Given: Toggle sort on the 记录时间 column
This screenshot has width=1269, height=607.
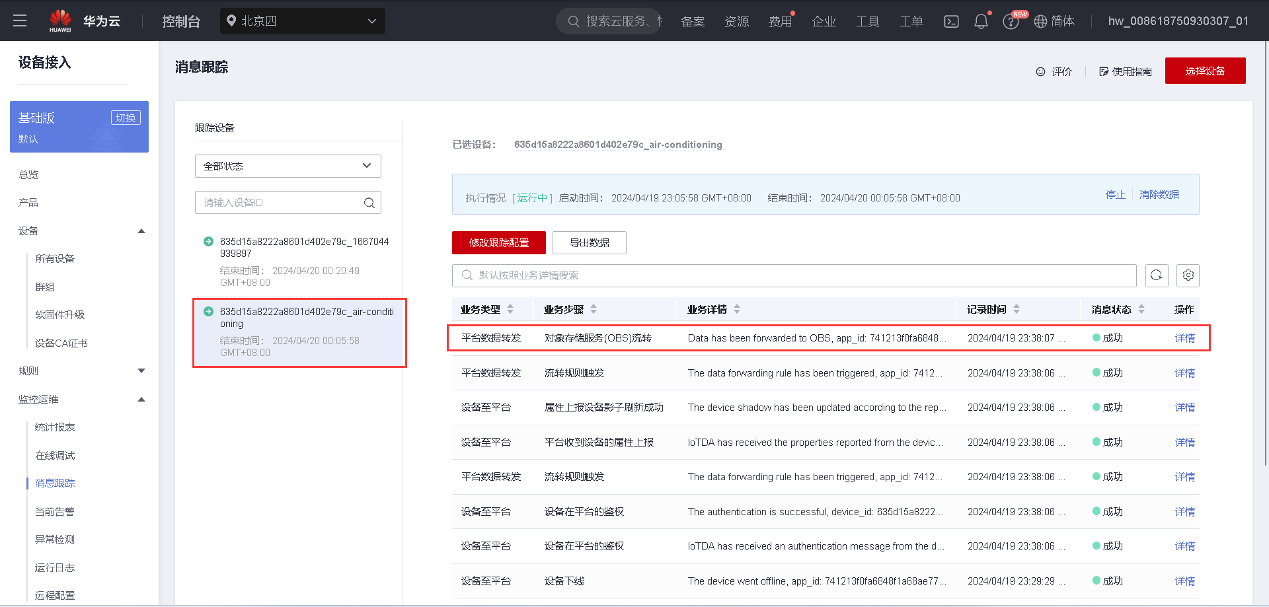Looking at the screenshot, I should pos(1017,308).
